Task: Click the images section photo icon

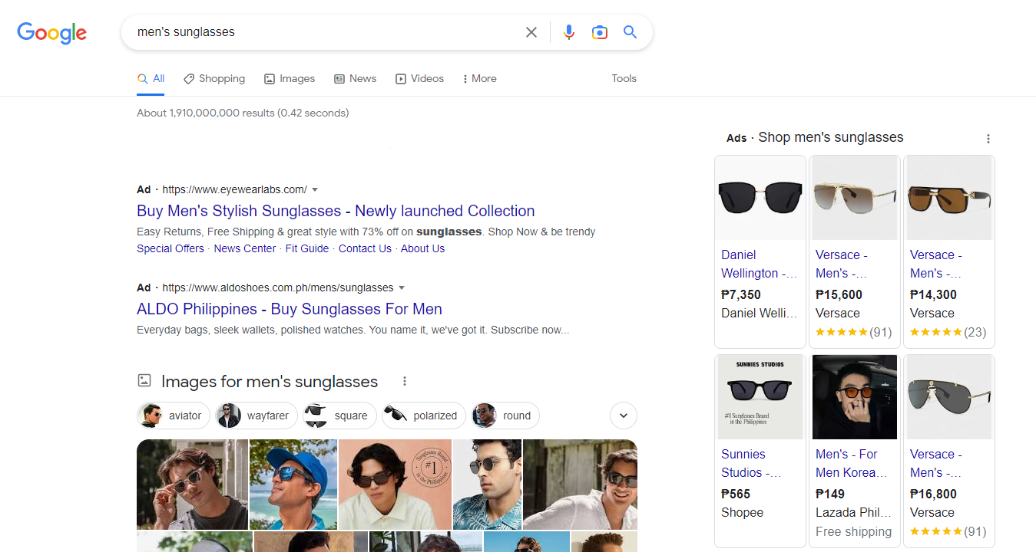Action: [x=144, y=379]
